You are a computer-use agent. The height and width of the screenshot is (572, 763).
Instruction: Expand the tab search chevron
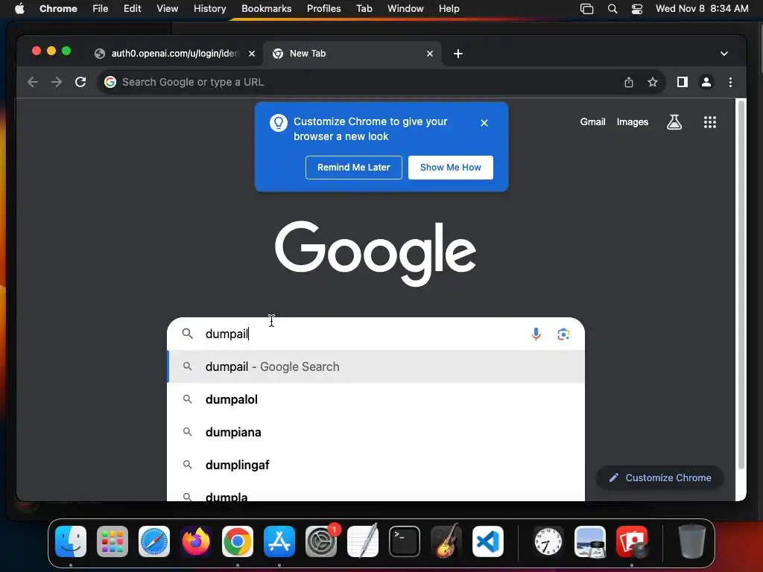(724, 54)
